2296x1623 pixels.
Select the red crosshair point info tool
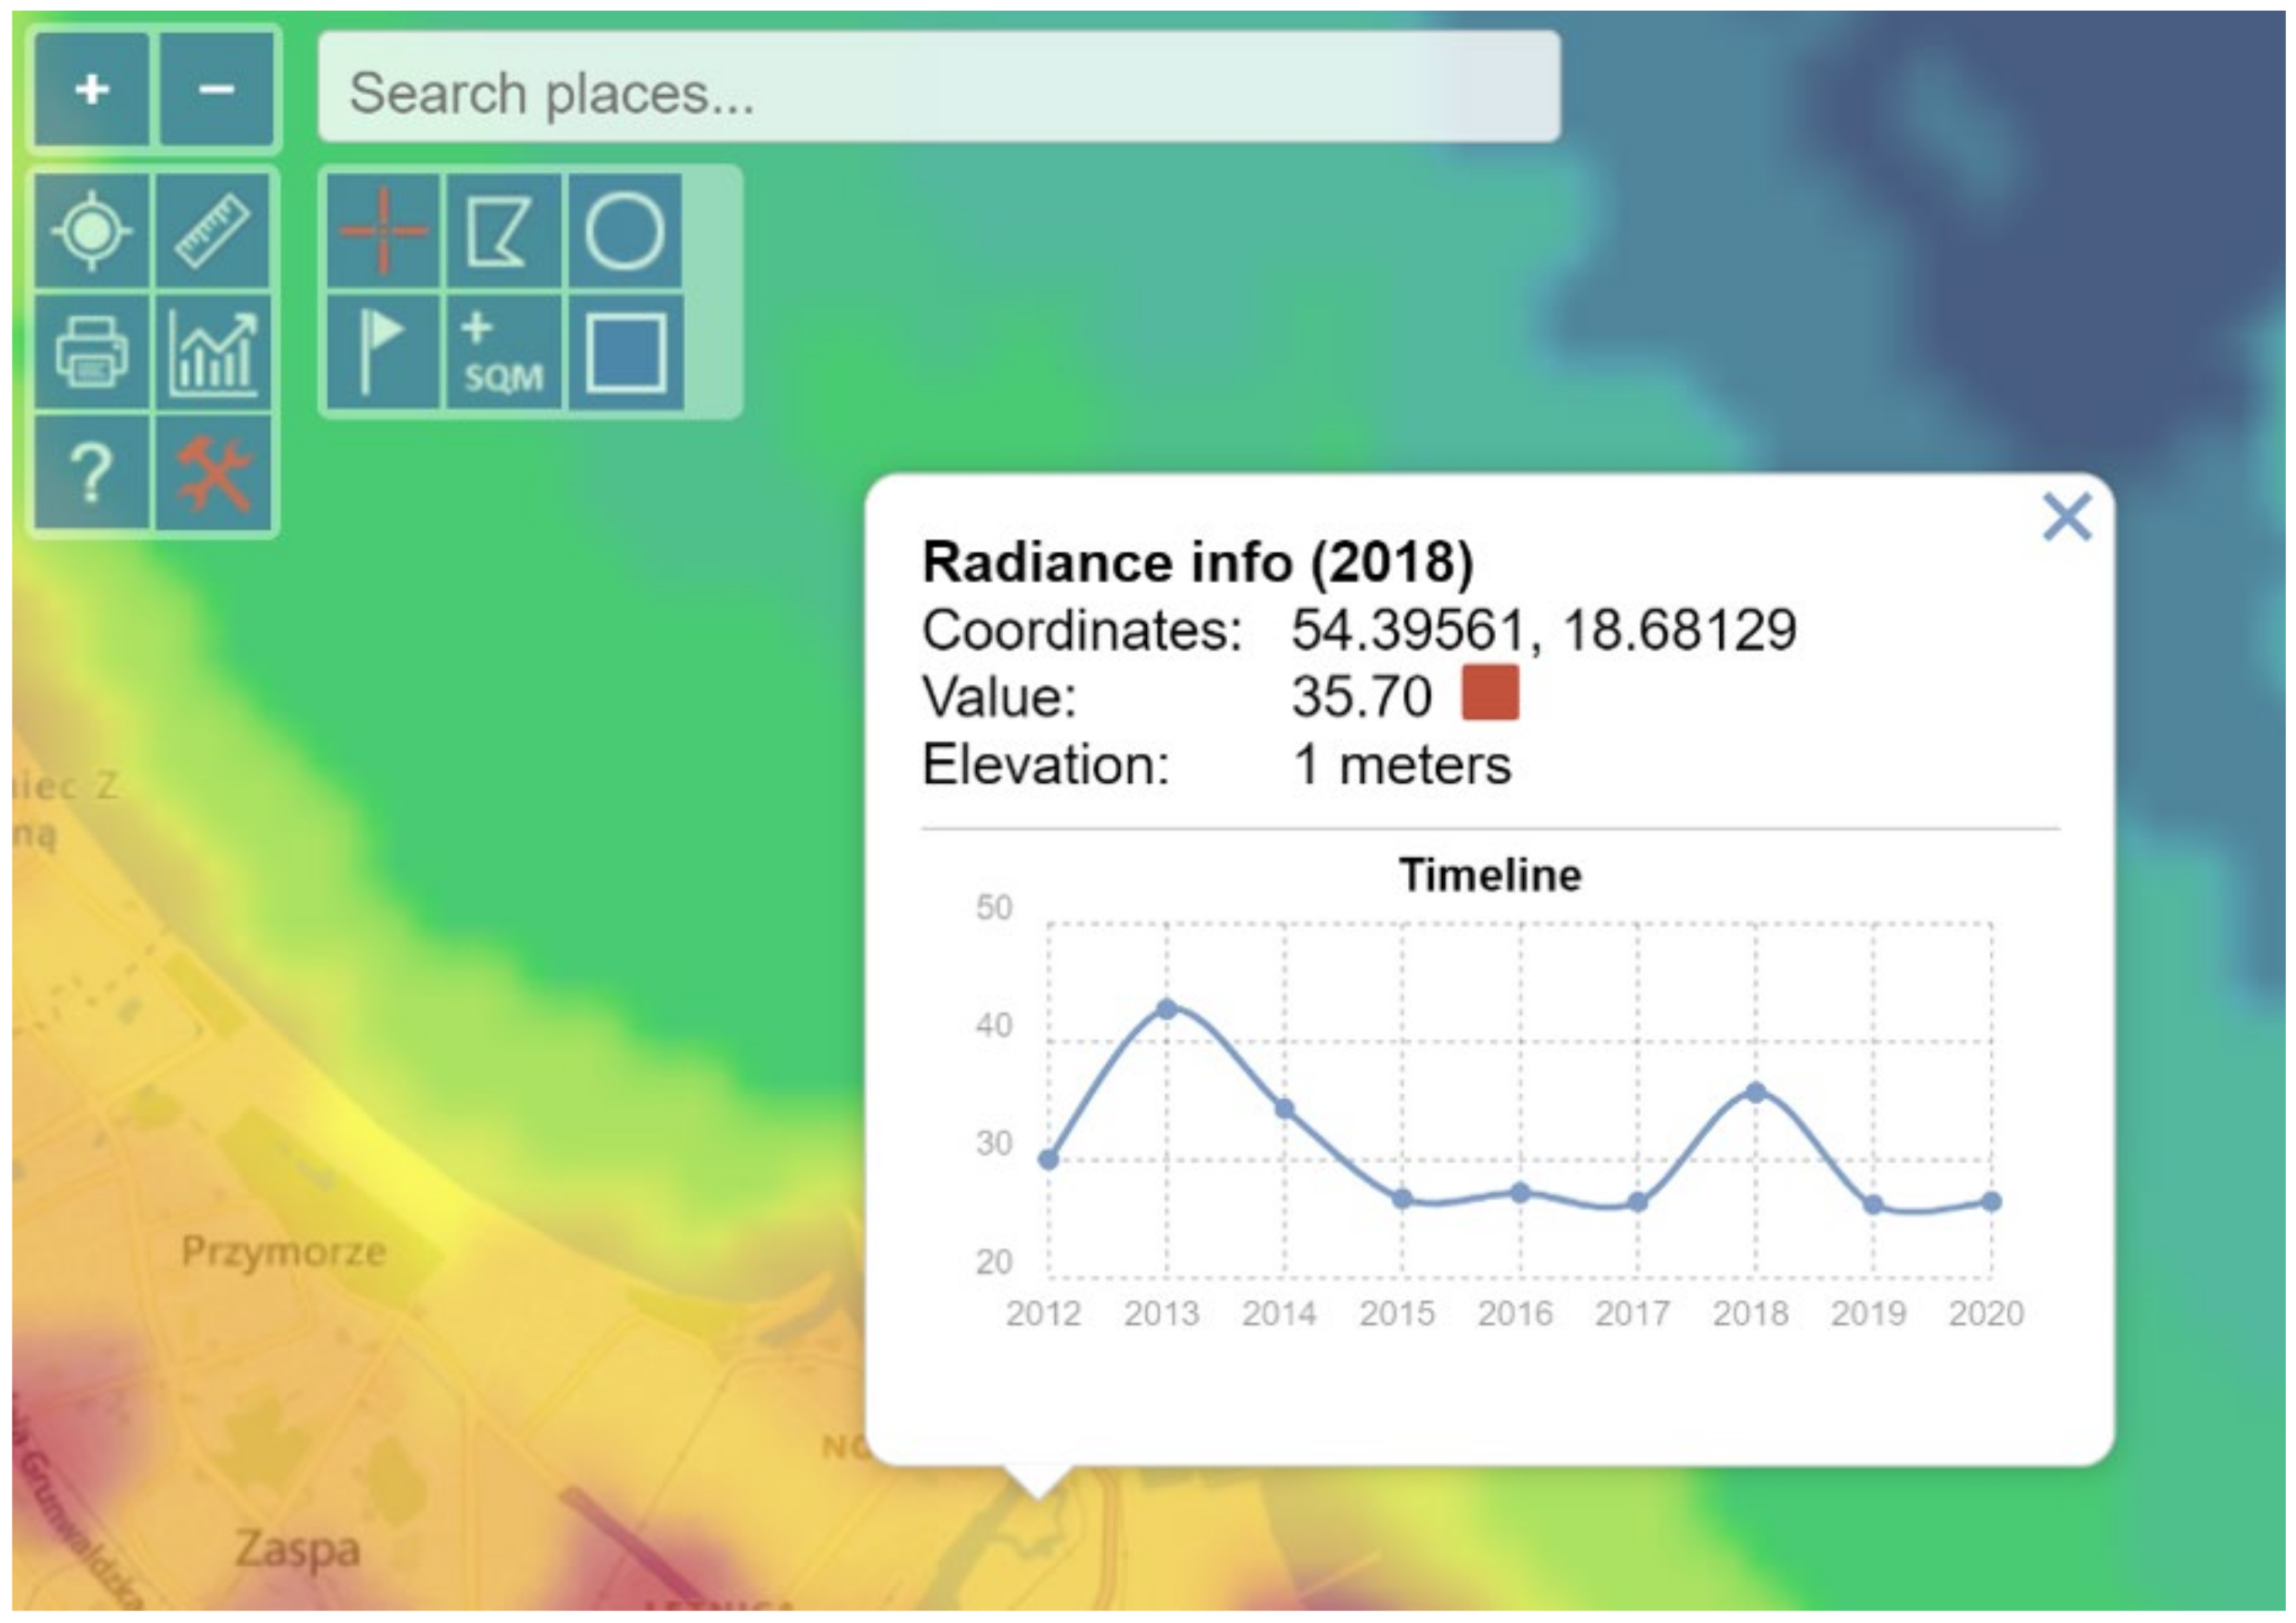pyautogui.click(x=383, y=231)
